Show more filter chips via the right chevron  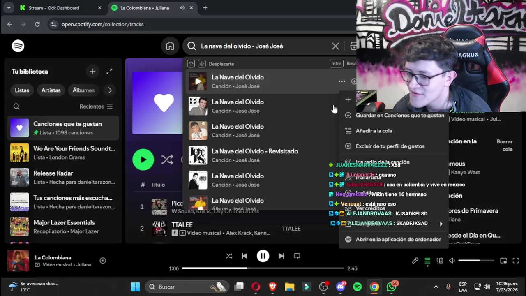[110, 90]
